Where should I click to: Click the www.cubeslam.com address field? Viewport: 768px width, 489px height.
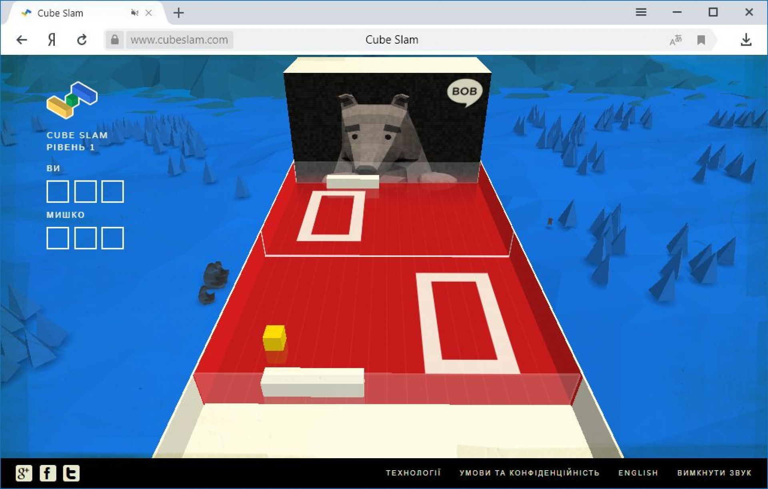pos(179,40)
